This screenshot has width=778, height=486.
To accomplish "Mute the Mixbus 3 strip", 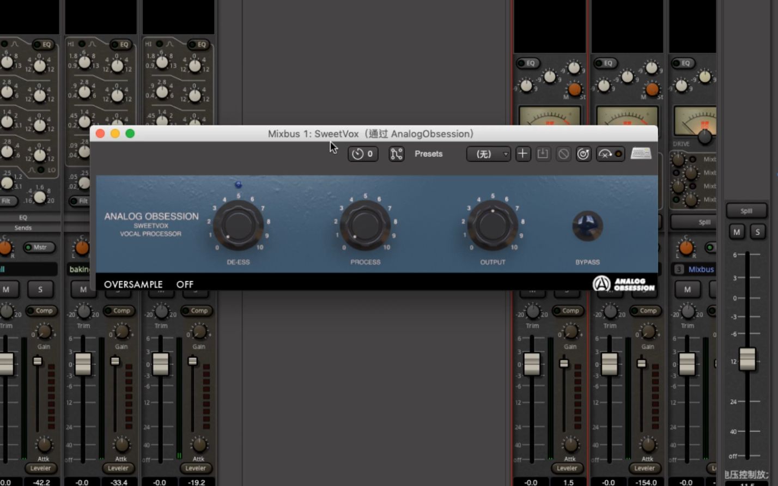I will (687, 289).
